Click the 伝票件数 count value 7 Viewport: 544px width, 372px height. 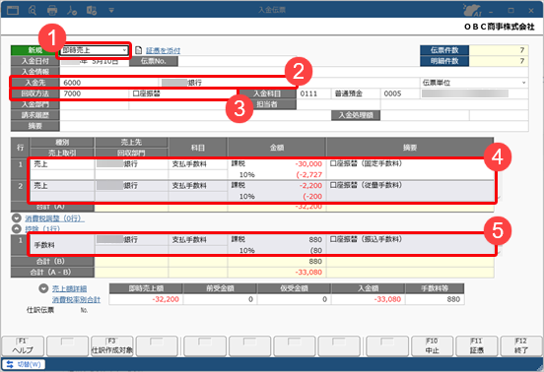point(499,50)
